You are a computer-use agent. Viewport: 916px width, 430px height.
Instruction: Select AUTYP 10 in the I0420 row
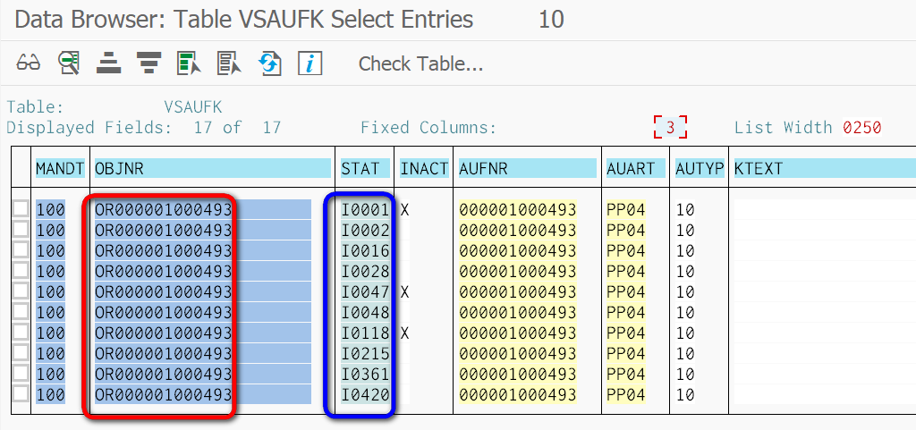pos(685,394)
